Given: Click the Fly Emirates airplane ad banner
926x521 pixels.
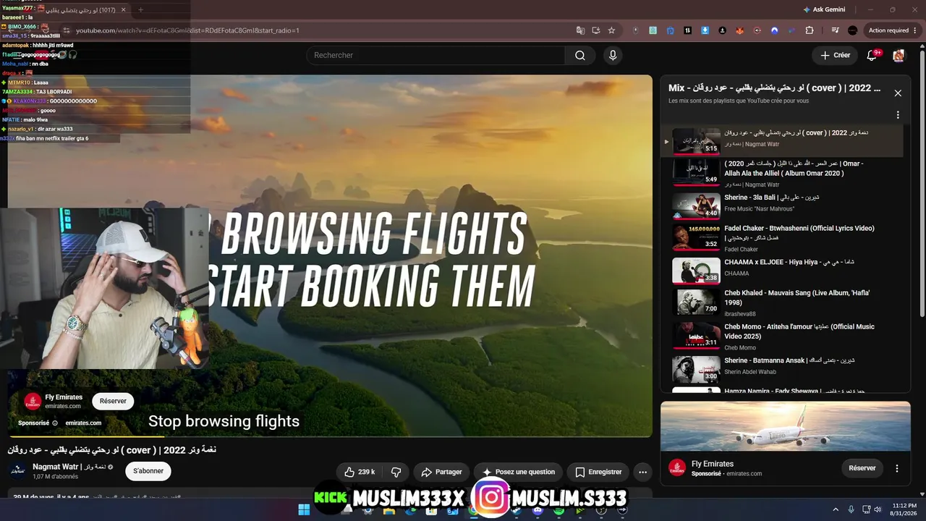Looking at the screenshot, I should tap(785, 427).
